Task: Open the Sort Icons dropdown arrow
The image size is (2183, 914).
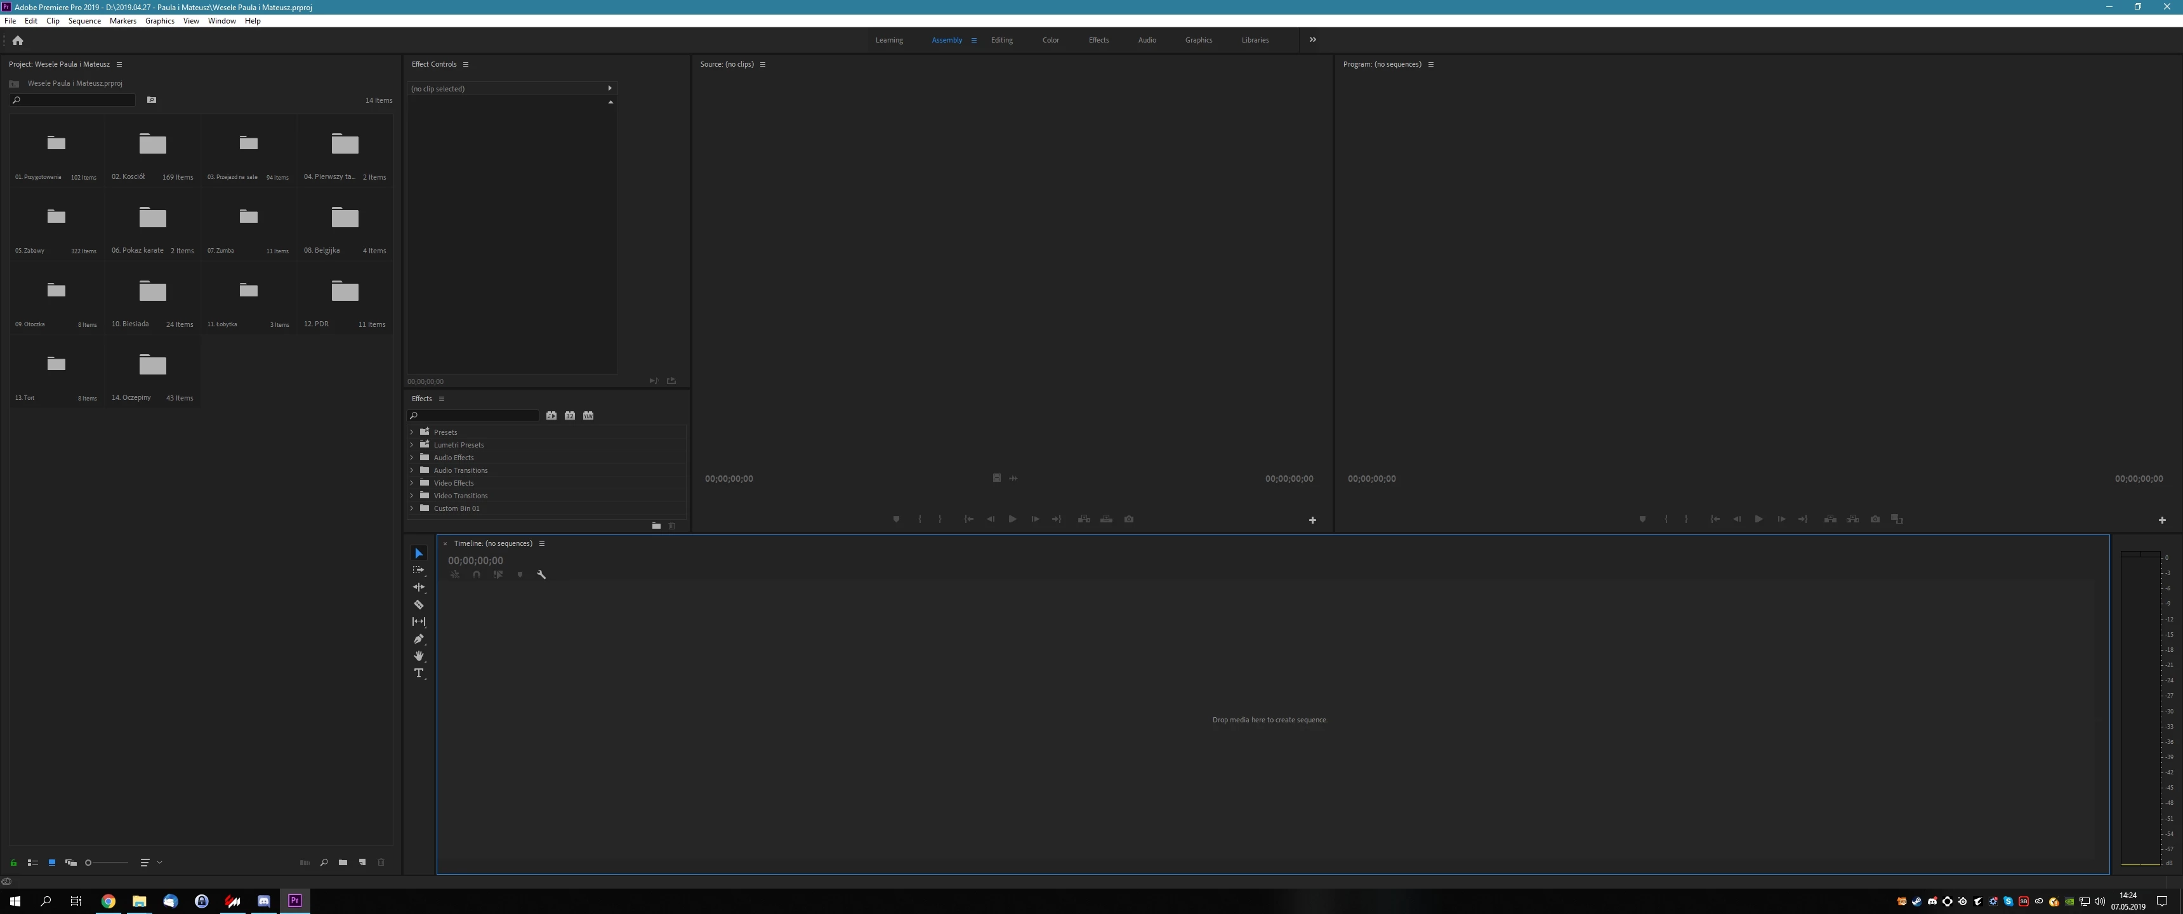Action: (x=159, y=863)
